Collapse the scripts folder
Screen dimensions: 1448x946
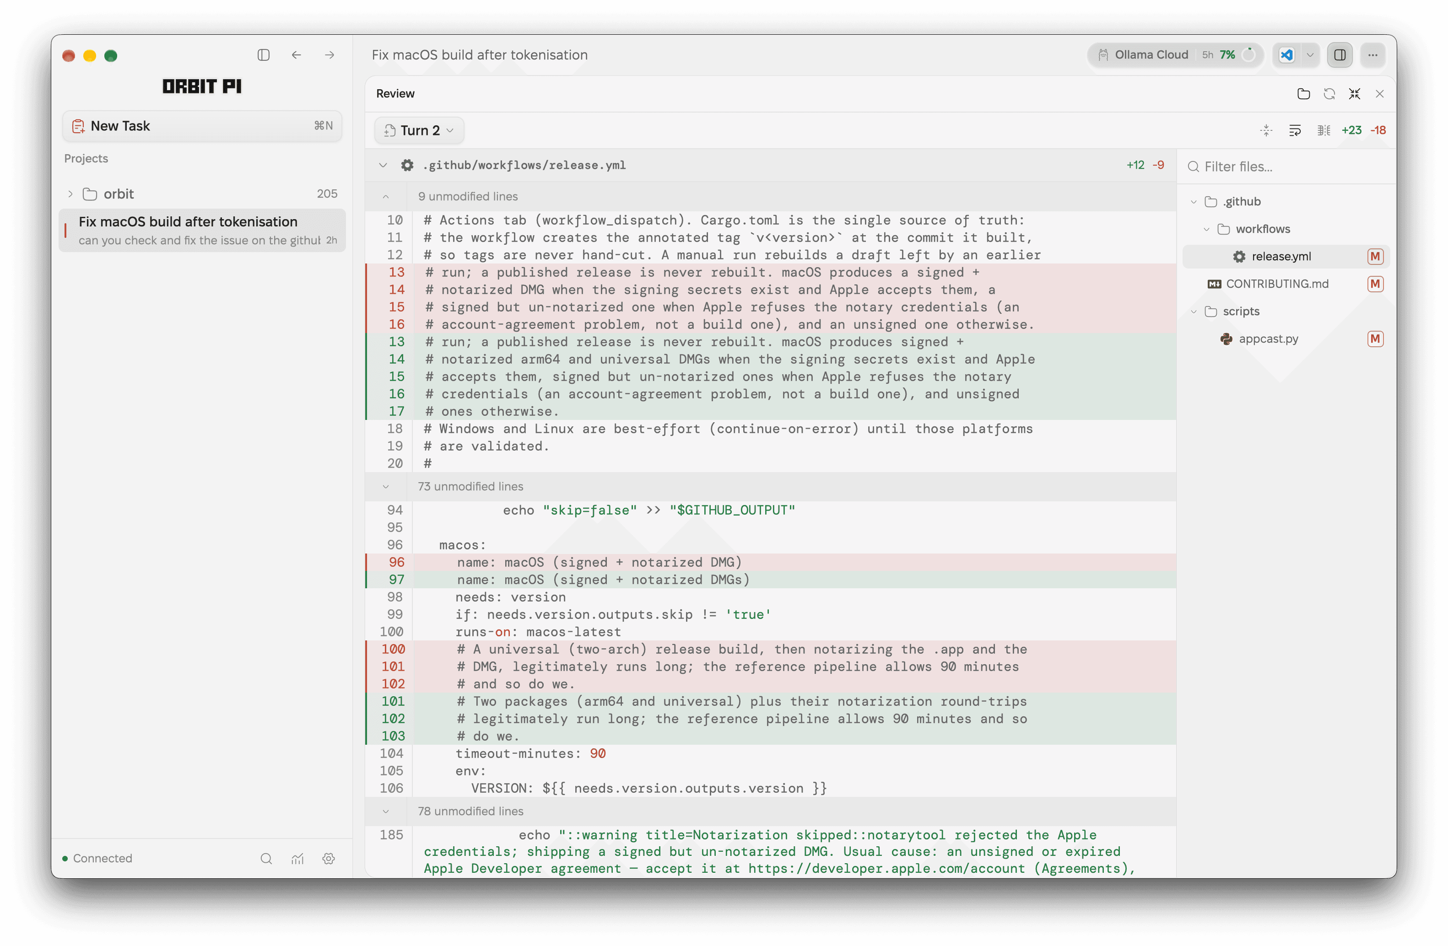[x=1194, y=311]
